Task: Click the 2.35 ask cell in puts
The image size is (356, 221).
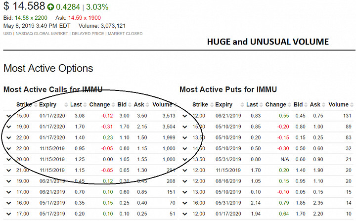Action: pos(318,203)
